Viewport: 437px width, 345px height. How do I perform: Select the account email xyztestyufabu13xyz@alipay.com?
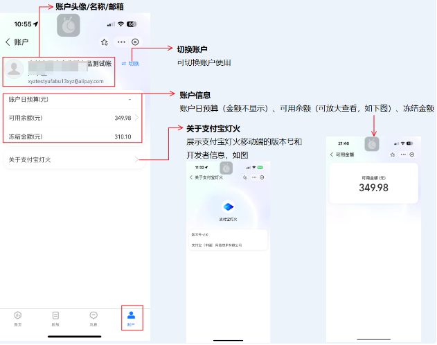pyautogui.click(x=66, y=81)
